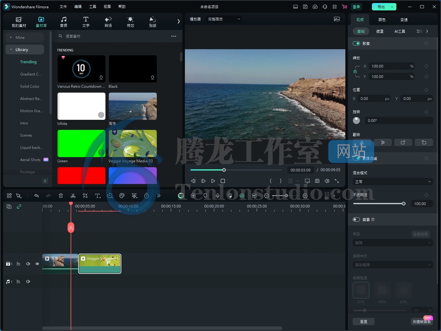This screenshot has width=441, height=331.
Task: Click the 不透明度 opacity slider
Action: pos(379,204)
